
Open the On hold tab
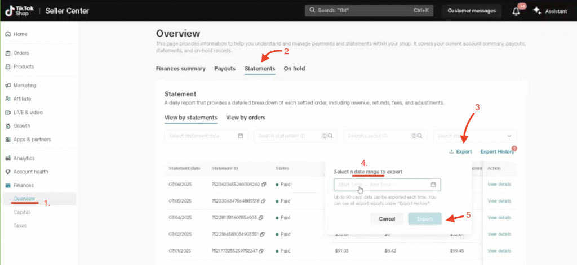[294, 69]
